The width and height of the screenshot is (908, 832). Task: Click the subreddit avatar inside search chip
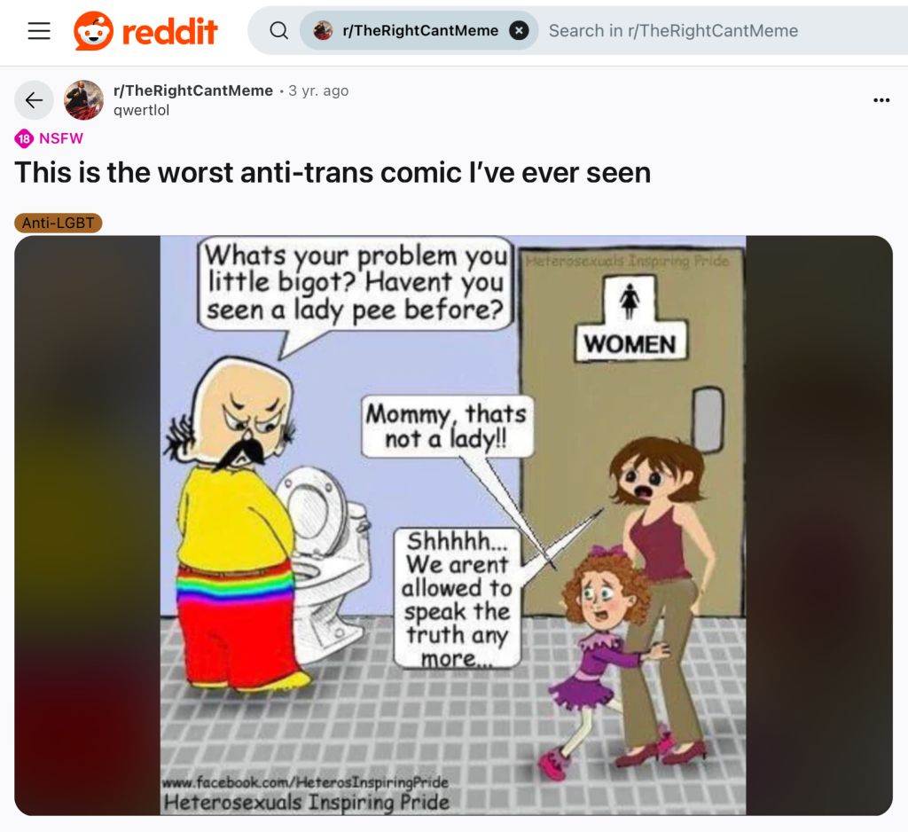[x=323, y=30]
